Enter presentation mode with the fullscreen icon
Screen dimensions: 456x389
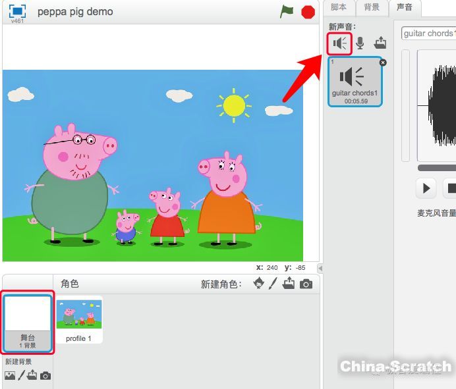click(17, 11)
